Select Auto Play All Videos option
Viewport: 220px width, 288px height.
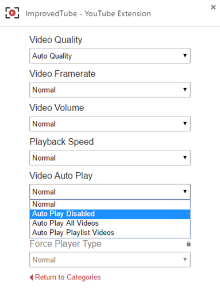coord(110,223)
